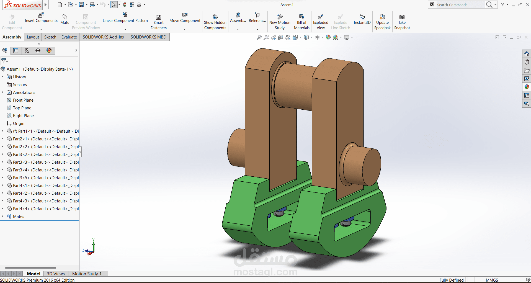Screen dimensions: 531x283
Task: Create an Exploded View
Action: point(321,22)
